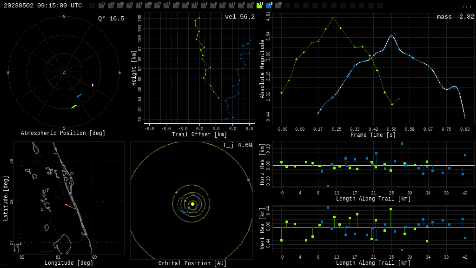Screen dimensions: 476x268
Task: Pick station box 10
Action: (x=185, y=5)
